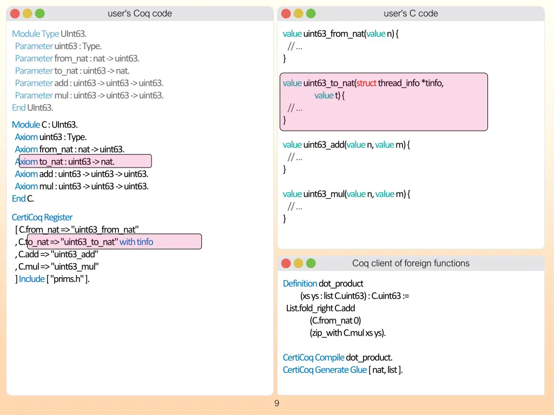Maximize the Coq client of foreign functions window
This screenshot has width=554, height=415.
(311, 263)
